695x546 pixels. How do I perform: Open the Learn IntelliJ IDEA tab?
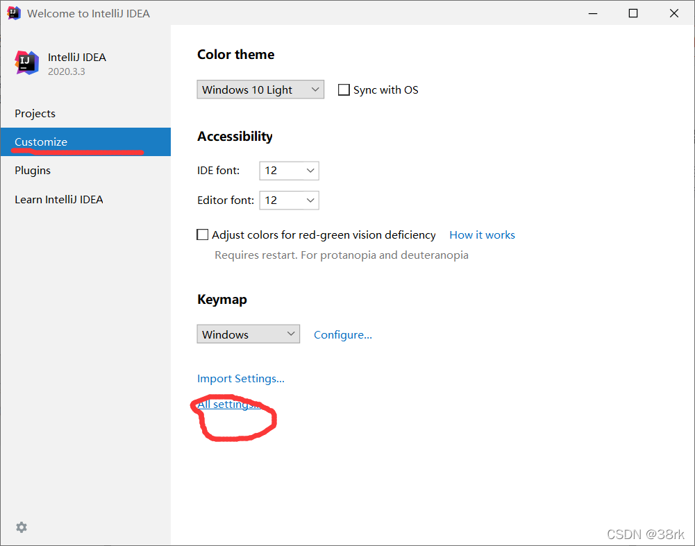click(85, 199)
